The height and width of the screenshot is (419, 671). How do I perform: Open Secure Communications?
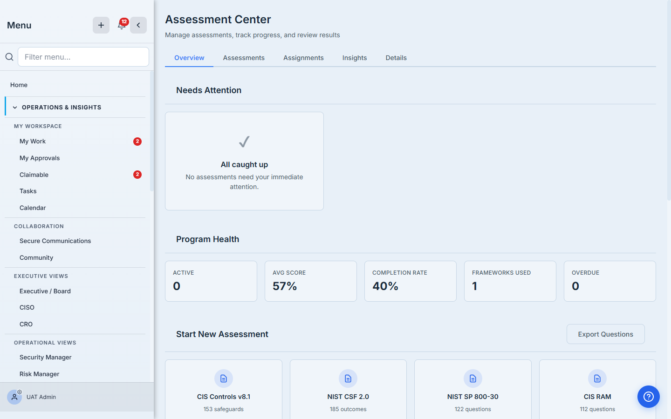tap(75, 241)
